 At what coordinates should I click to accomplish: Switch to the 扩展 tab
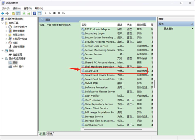pos(42,133)
